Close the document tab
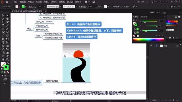The width and height of the screenshot is (182, 102). tap(45, 11)
